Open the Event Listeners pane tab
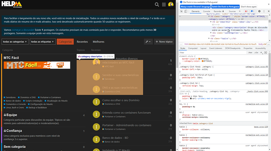Image resolution: width=271 pixels, height=151 pixels. point(216,48)
